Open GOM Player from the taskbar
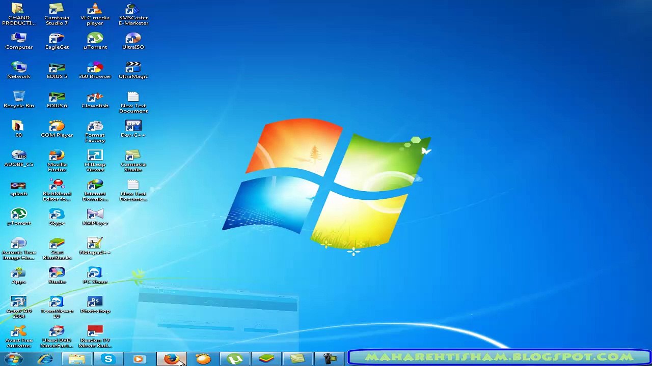 coord(203,359)
